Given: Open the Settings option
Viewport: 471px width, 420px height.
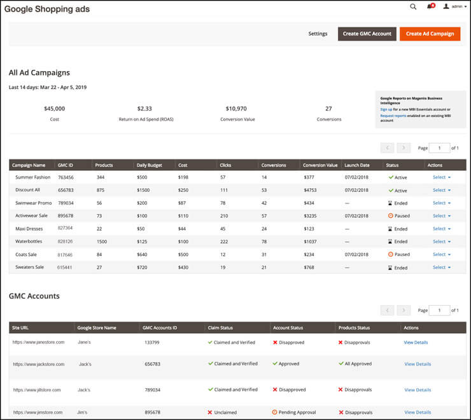Looking at the screenshot, I should pyautogui.click(x=318, y=34).
